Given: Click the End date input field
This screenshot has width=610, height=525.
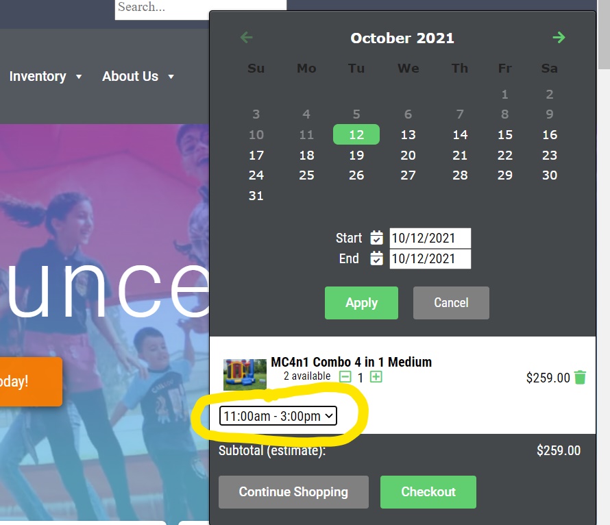Looking at the screenshot, I should (x=430, y=259).
